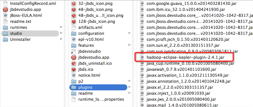Click the readme.txt file icon

point(6,21)
